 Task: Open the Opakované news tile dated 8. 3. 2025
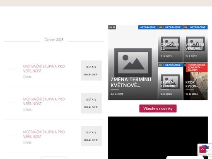click(170, 44)
